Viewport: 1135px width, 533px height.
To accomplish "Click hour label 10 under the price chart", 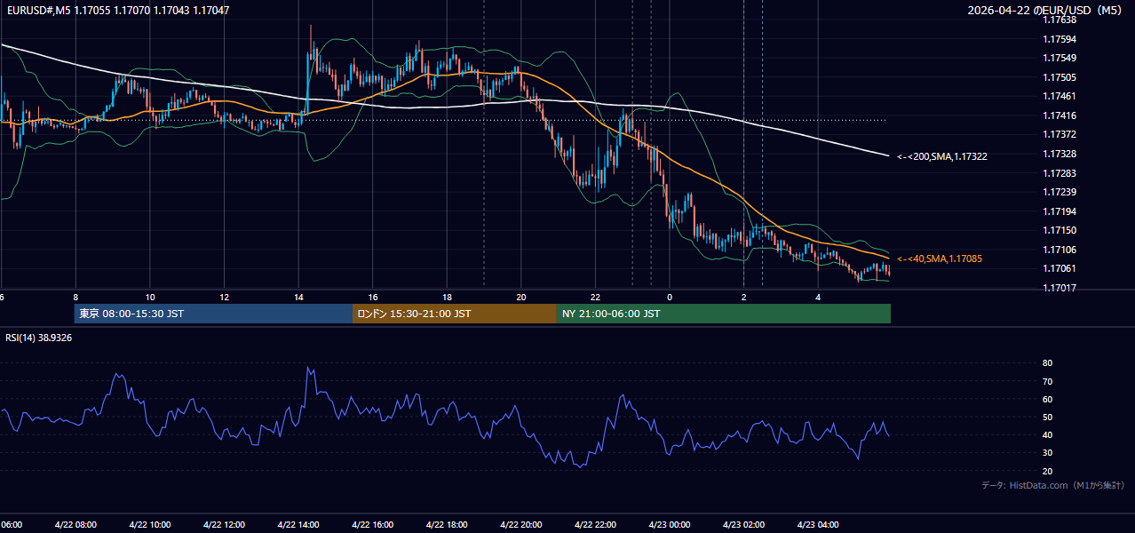I will click(150, 298).
